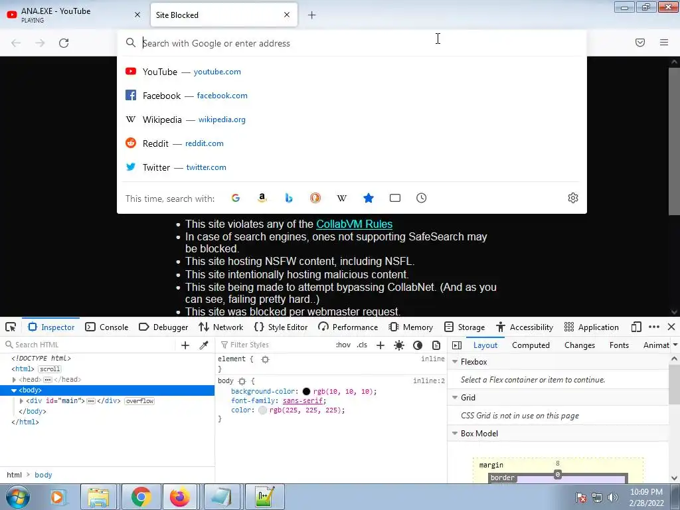
Task: Click background-color black swatch
Action: tap(306, 392)
